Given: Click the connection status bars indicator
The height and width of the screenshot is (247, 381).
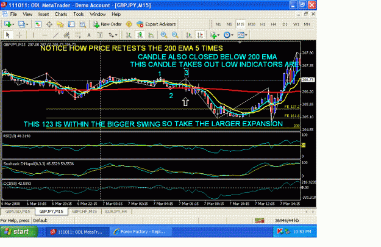Looking at the screenshot, I should pos(260,221).
